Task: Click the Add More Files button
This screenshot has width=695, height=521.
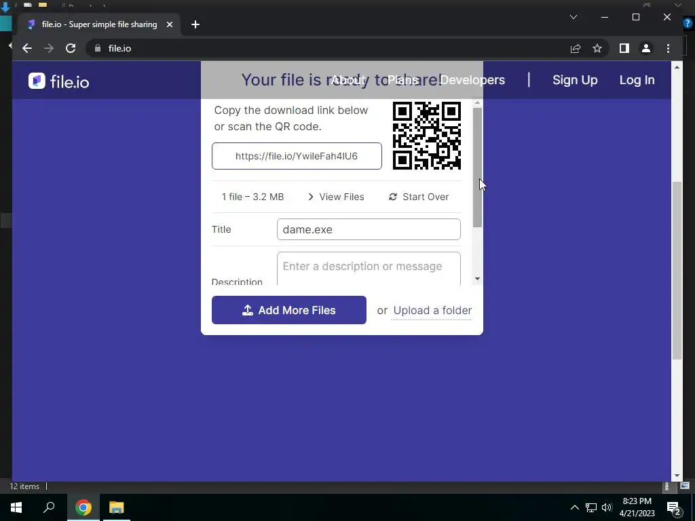Action: pyautogui.click(x=289, y=310)
